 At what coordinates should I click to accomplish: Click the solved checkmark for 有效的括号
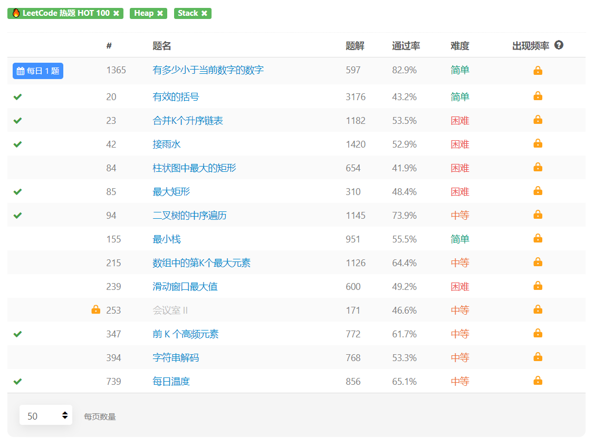click(17, 97)
